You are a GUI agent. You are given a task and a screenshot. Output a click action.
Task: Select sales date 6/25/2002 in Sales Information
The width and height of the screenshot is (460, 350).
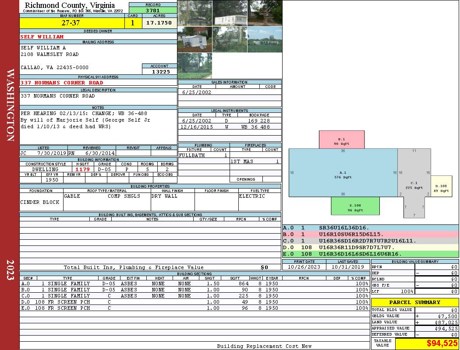(197, 92)
